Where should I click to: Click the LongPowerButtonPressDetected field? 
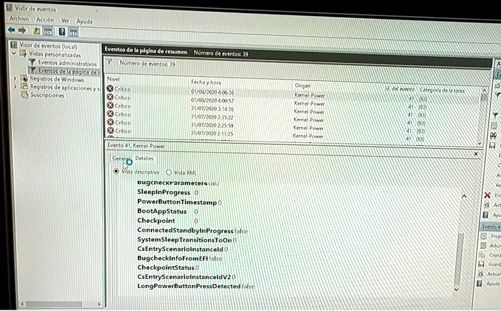(x=196, y=286)
